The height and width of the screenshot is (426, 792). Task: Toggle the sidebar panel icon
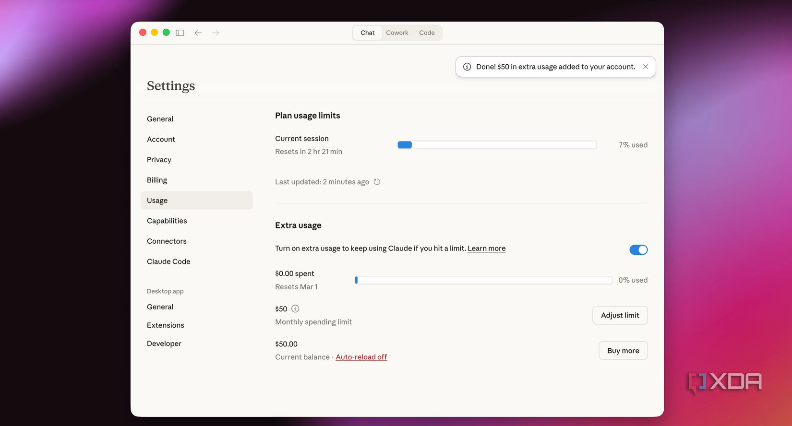click(x=180, y=33)
